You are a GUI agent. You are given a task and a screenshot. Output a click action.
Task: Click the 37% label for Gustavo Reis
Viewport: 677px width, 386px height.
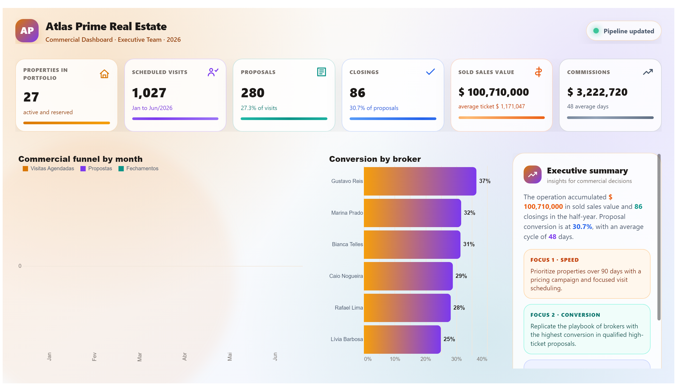(x=484, y=181)
